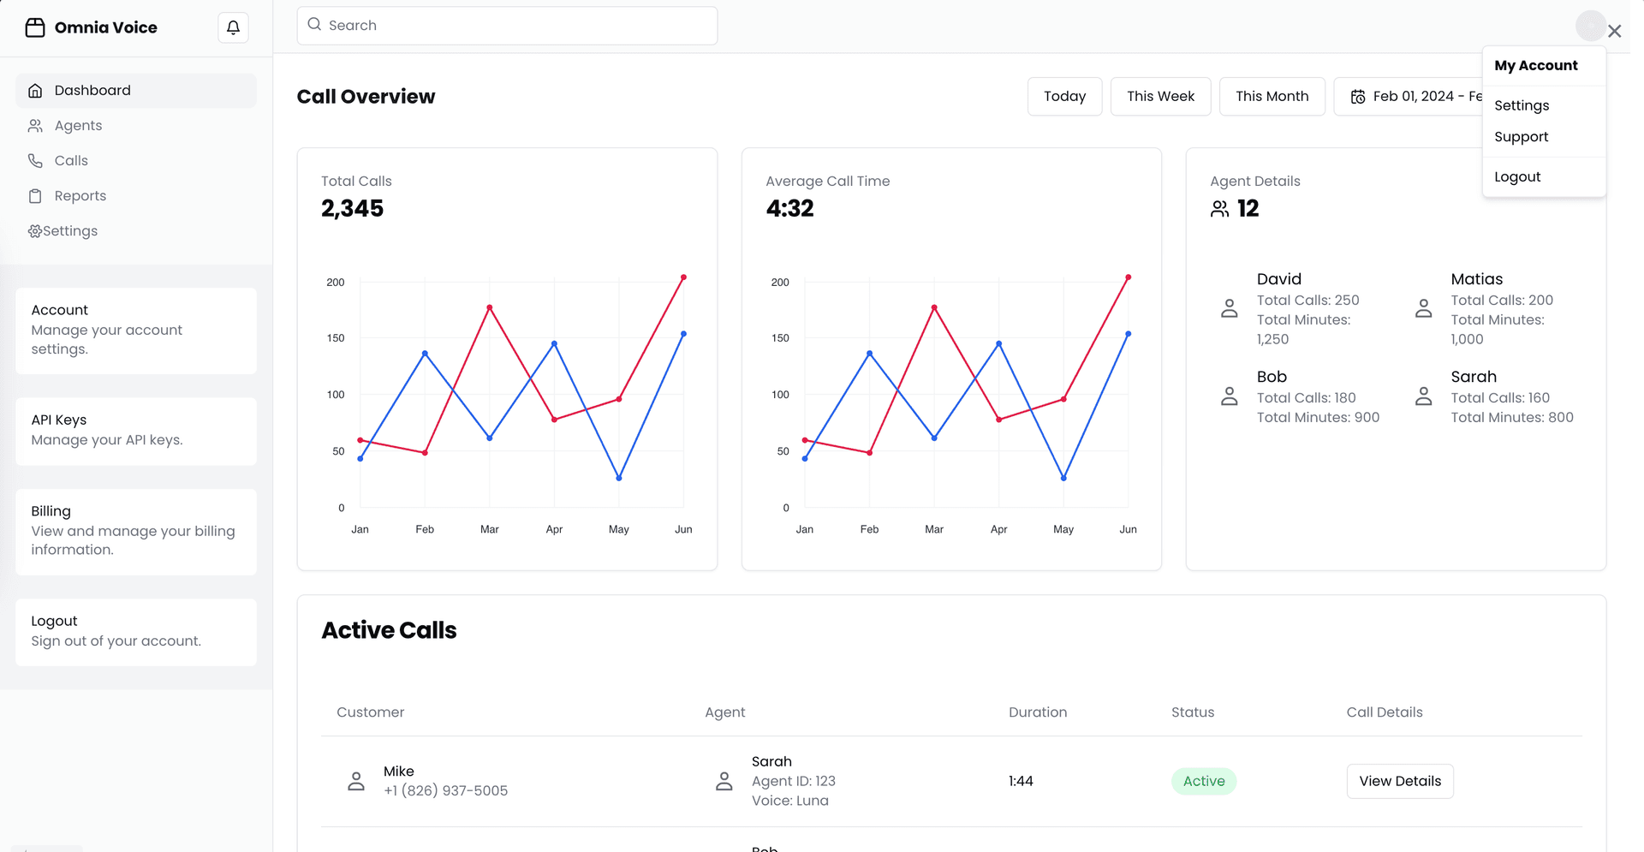This screenshot has height=852, width=1644.
Task: Click customer Mike's avatar icon
Action: tap(356, 781)
